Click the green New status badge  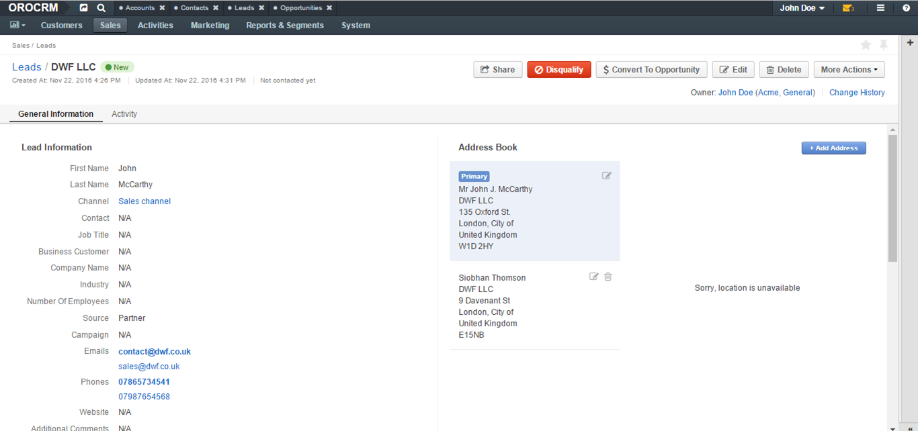coord(117,67)
